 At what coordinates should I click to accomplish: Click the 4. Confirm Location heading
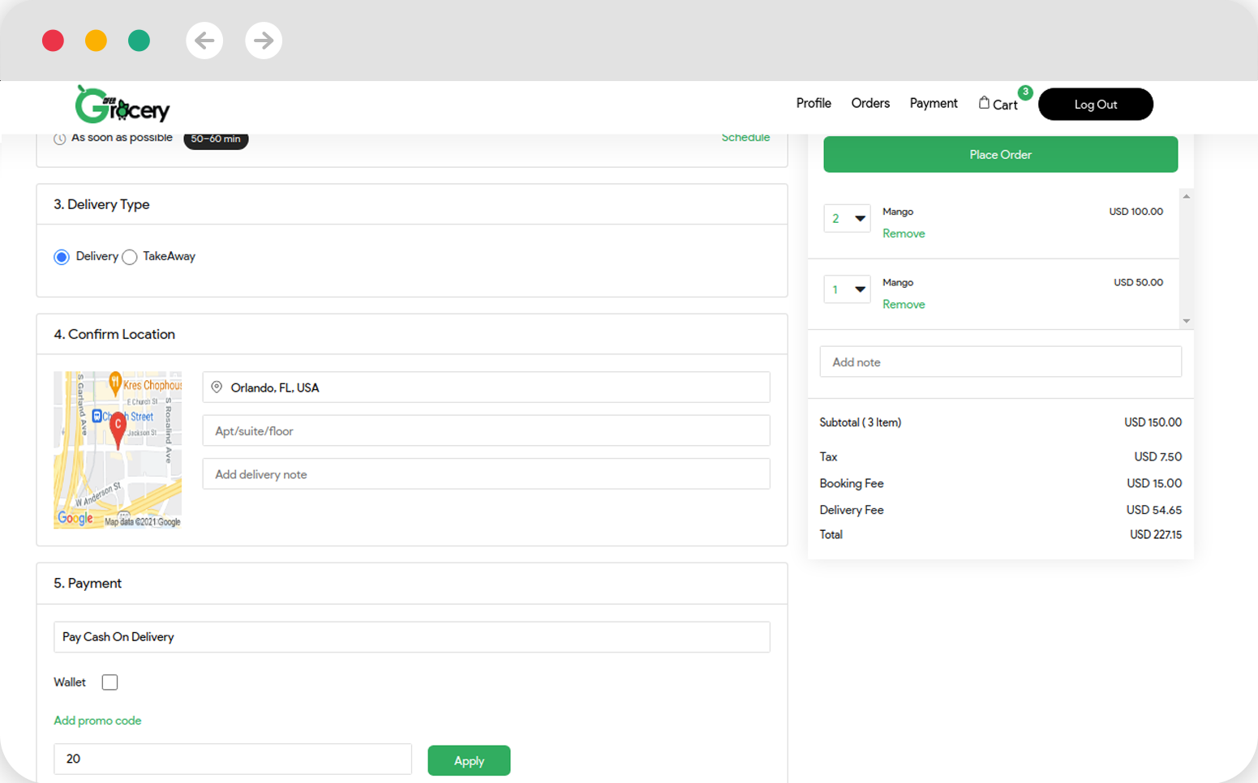[114, 334]
